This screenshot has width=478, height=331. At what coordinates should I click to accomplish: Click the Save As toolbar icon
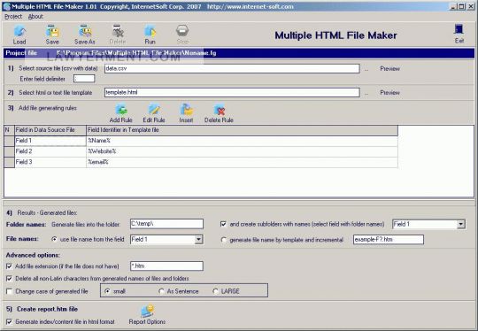click(x=85, y=35)
